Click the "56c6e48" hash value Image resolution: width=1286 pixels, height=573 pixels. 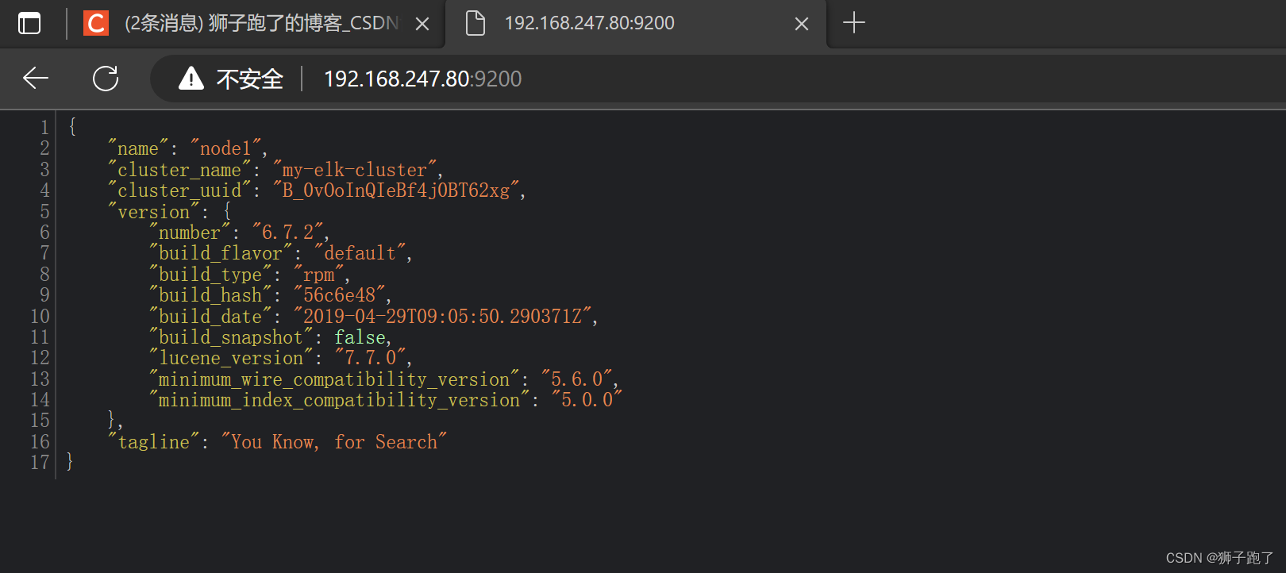[340, 295]
